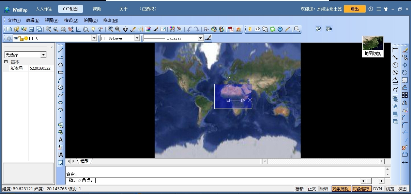
Task: Click the green speech bubble icon
Action: point(272,29)
